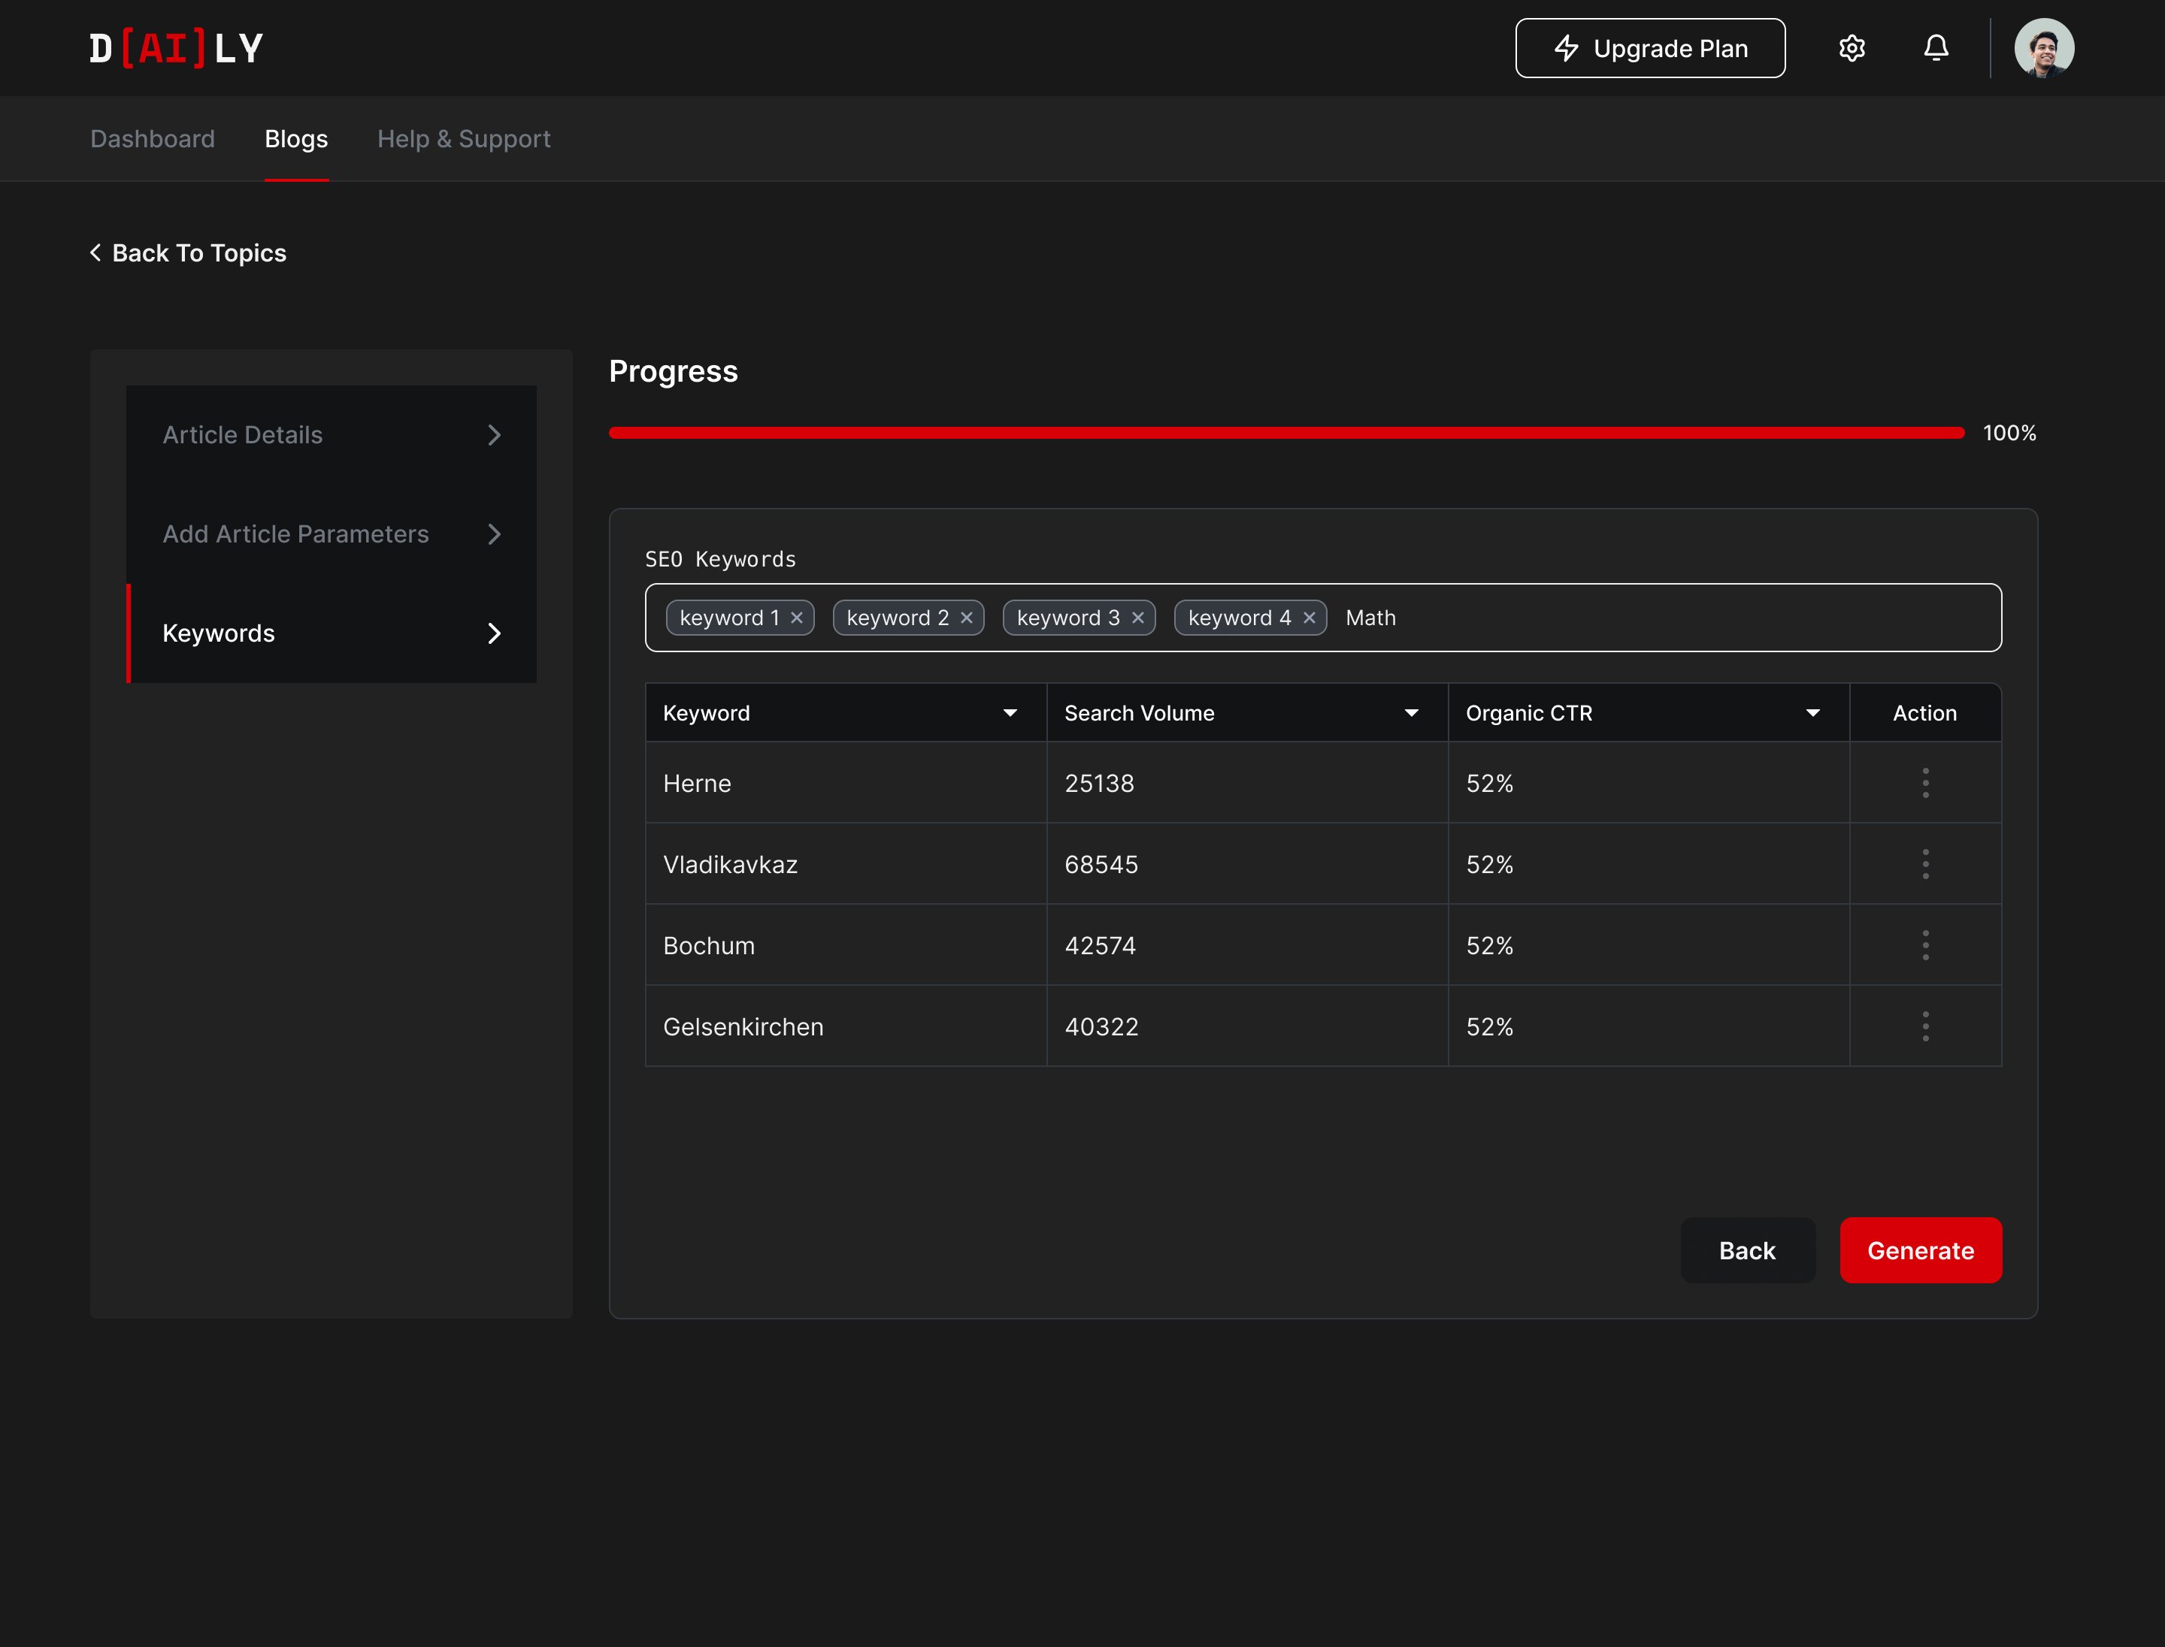
Task: Open settings gear icon
Action: tap(1851, 48)
